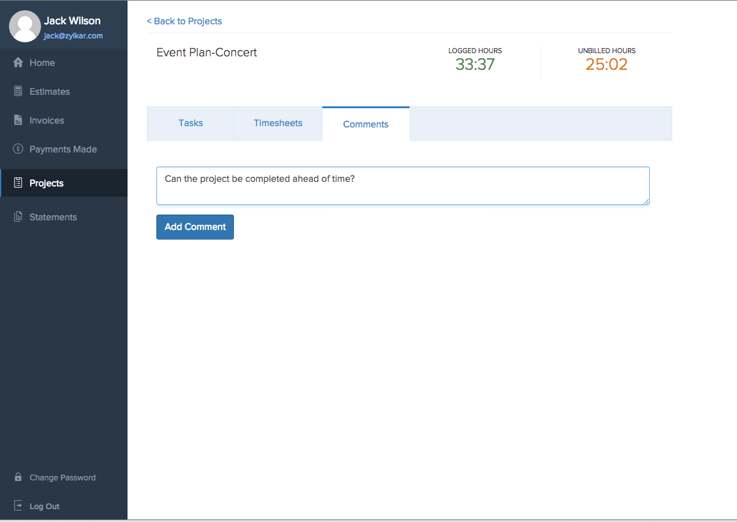Click the comment box resize handle

point(646,201)
